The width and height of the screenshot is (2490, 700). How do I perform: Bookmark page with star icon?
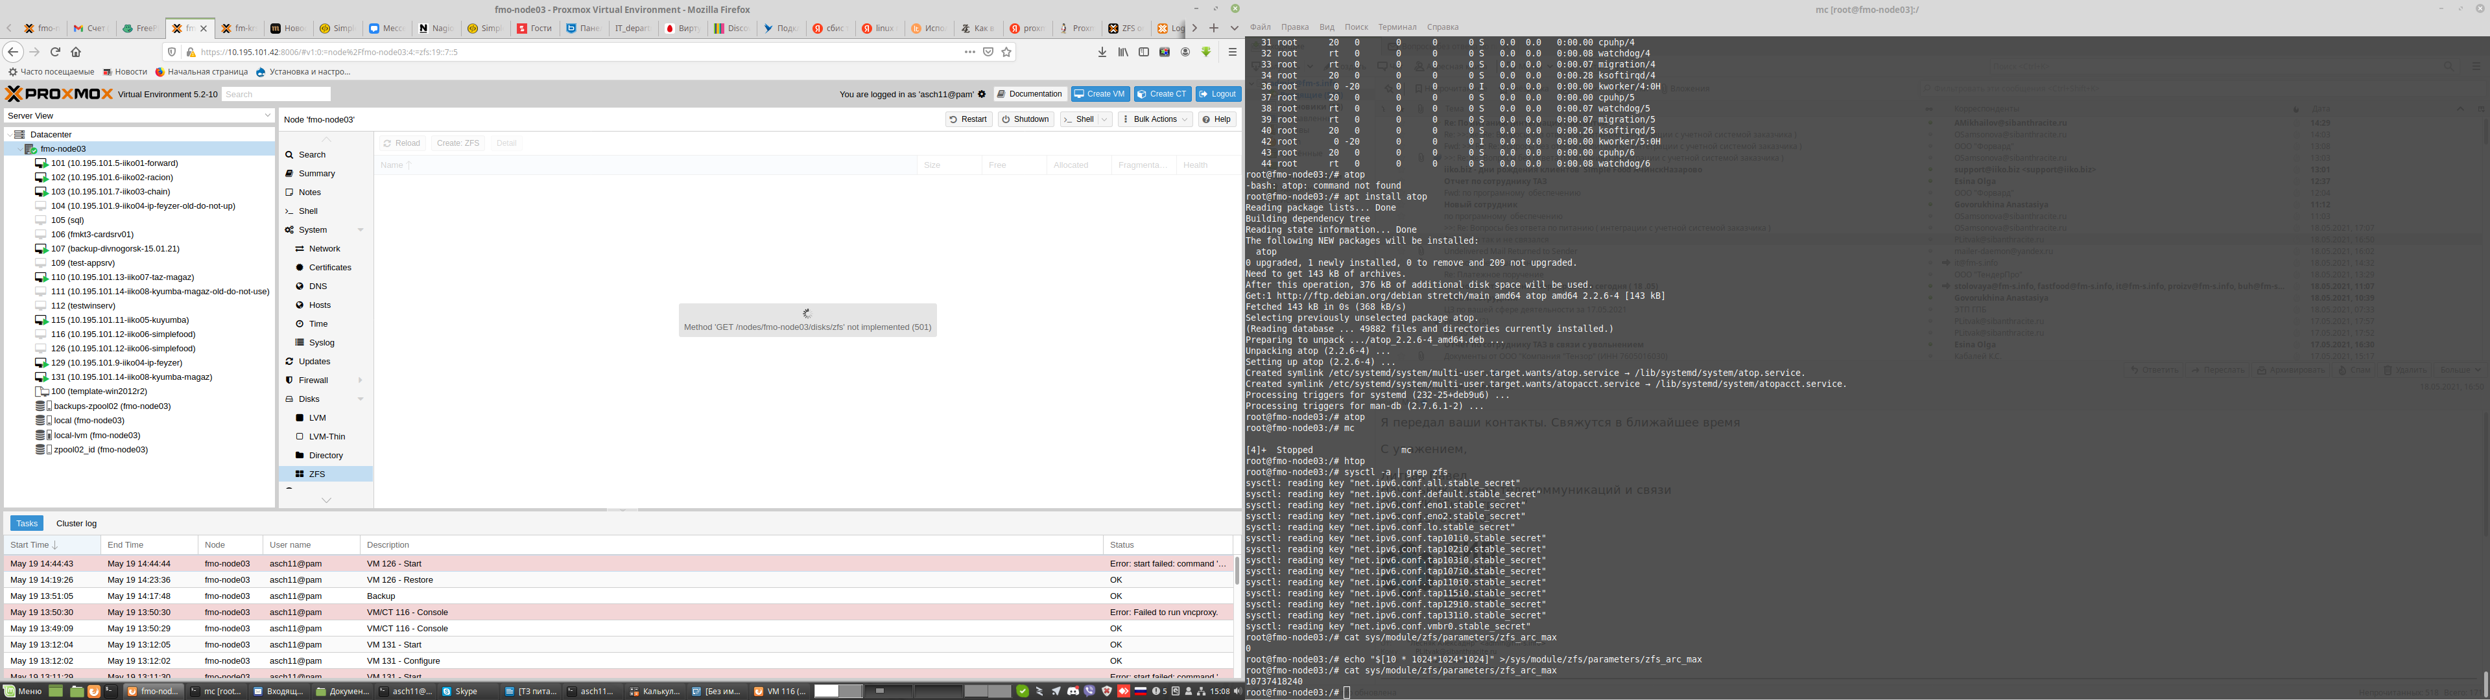point(1006,52)
